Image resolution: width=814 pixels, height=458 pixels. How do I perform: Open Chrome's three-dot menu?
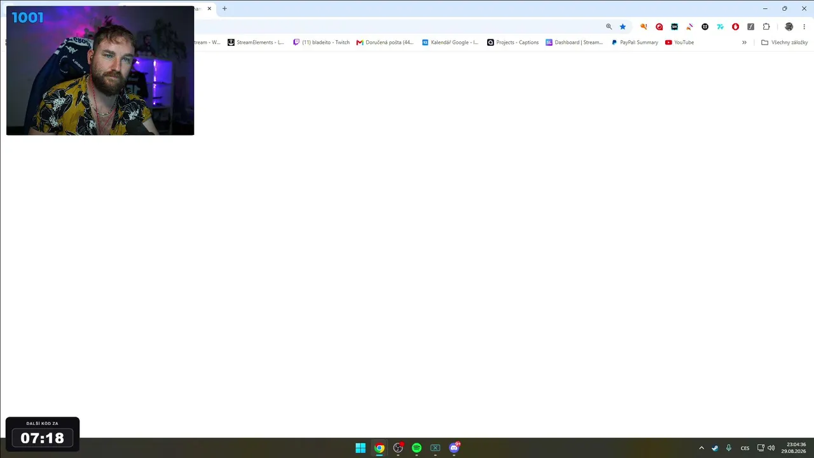(804, 27)
